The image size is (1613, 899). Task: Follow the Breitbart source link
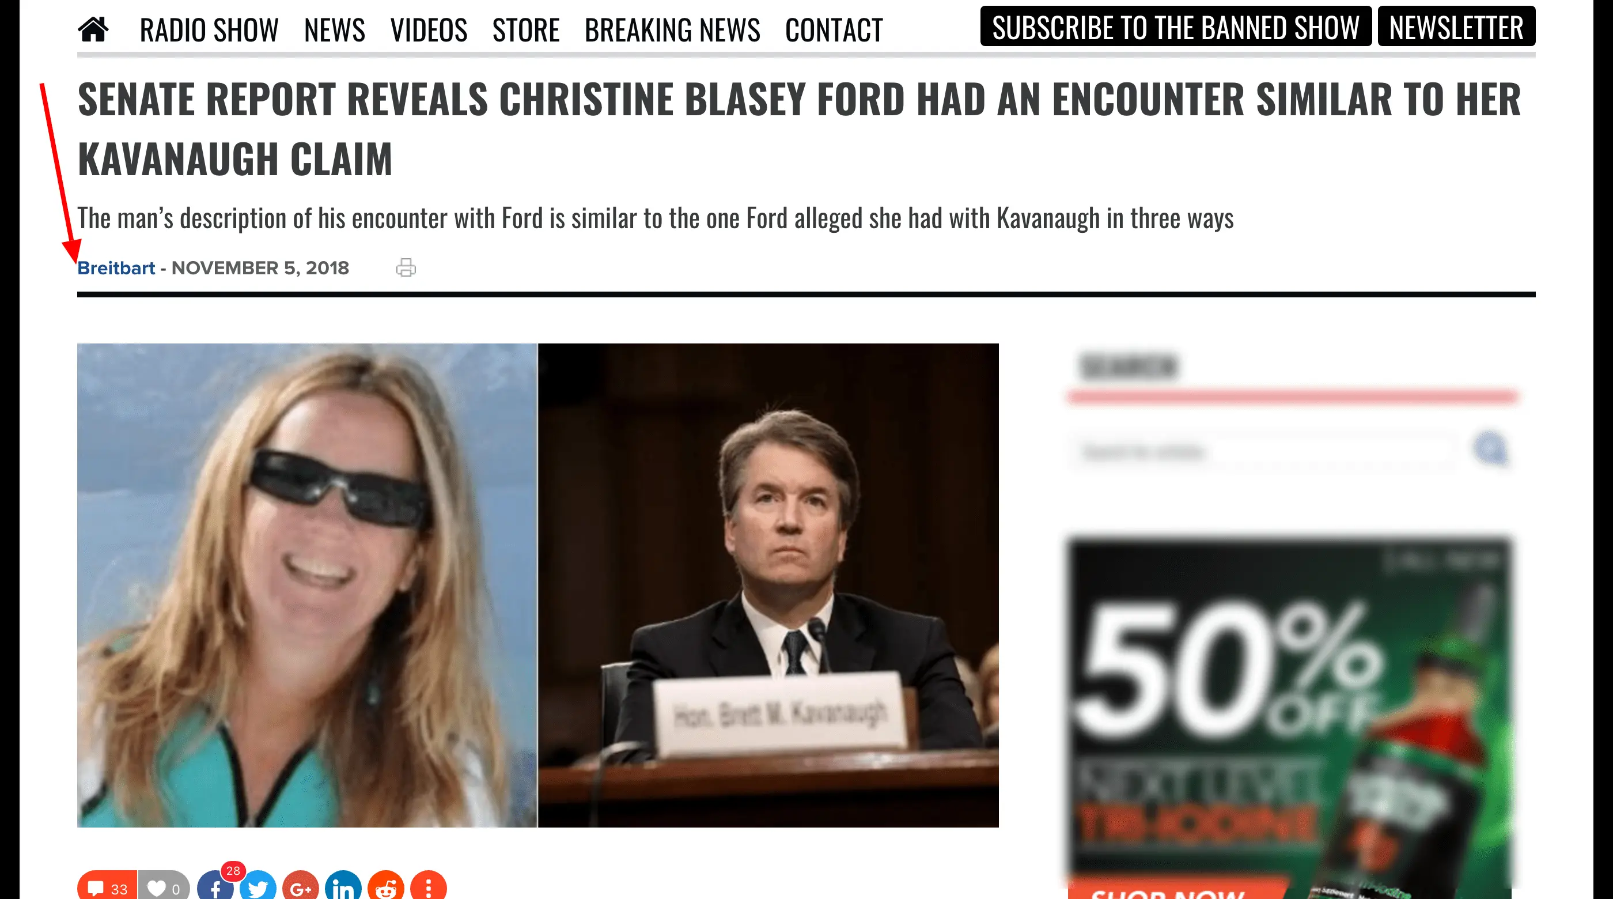[116, 268]
